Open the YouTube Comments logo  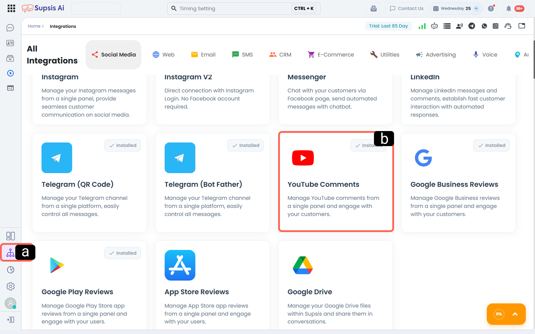point(303,158)
